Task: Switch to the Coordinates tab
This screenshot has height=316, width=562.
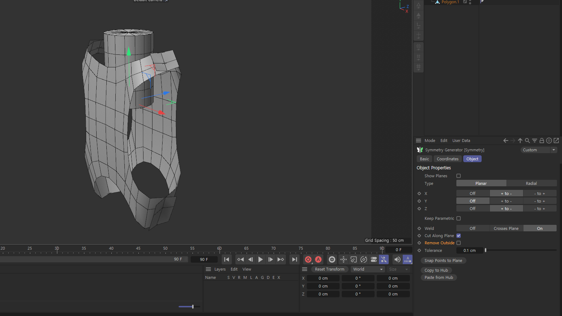Action: tap(447, 159)
